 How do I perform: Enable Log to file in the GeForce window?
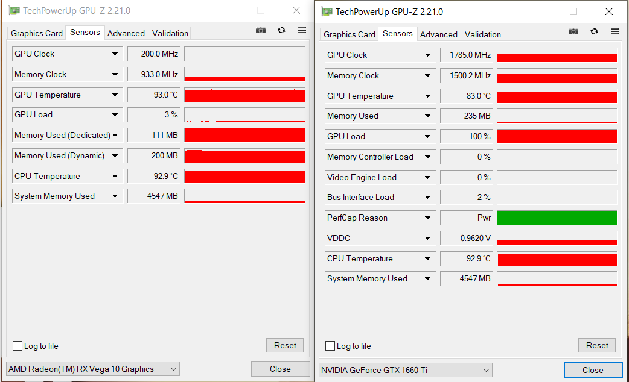(330, 346)
